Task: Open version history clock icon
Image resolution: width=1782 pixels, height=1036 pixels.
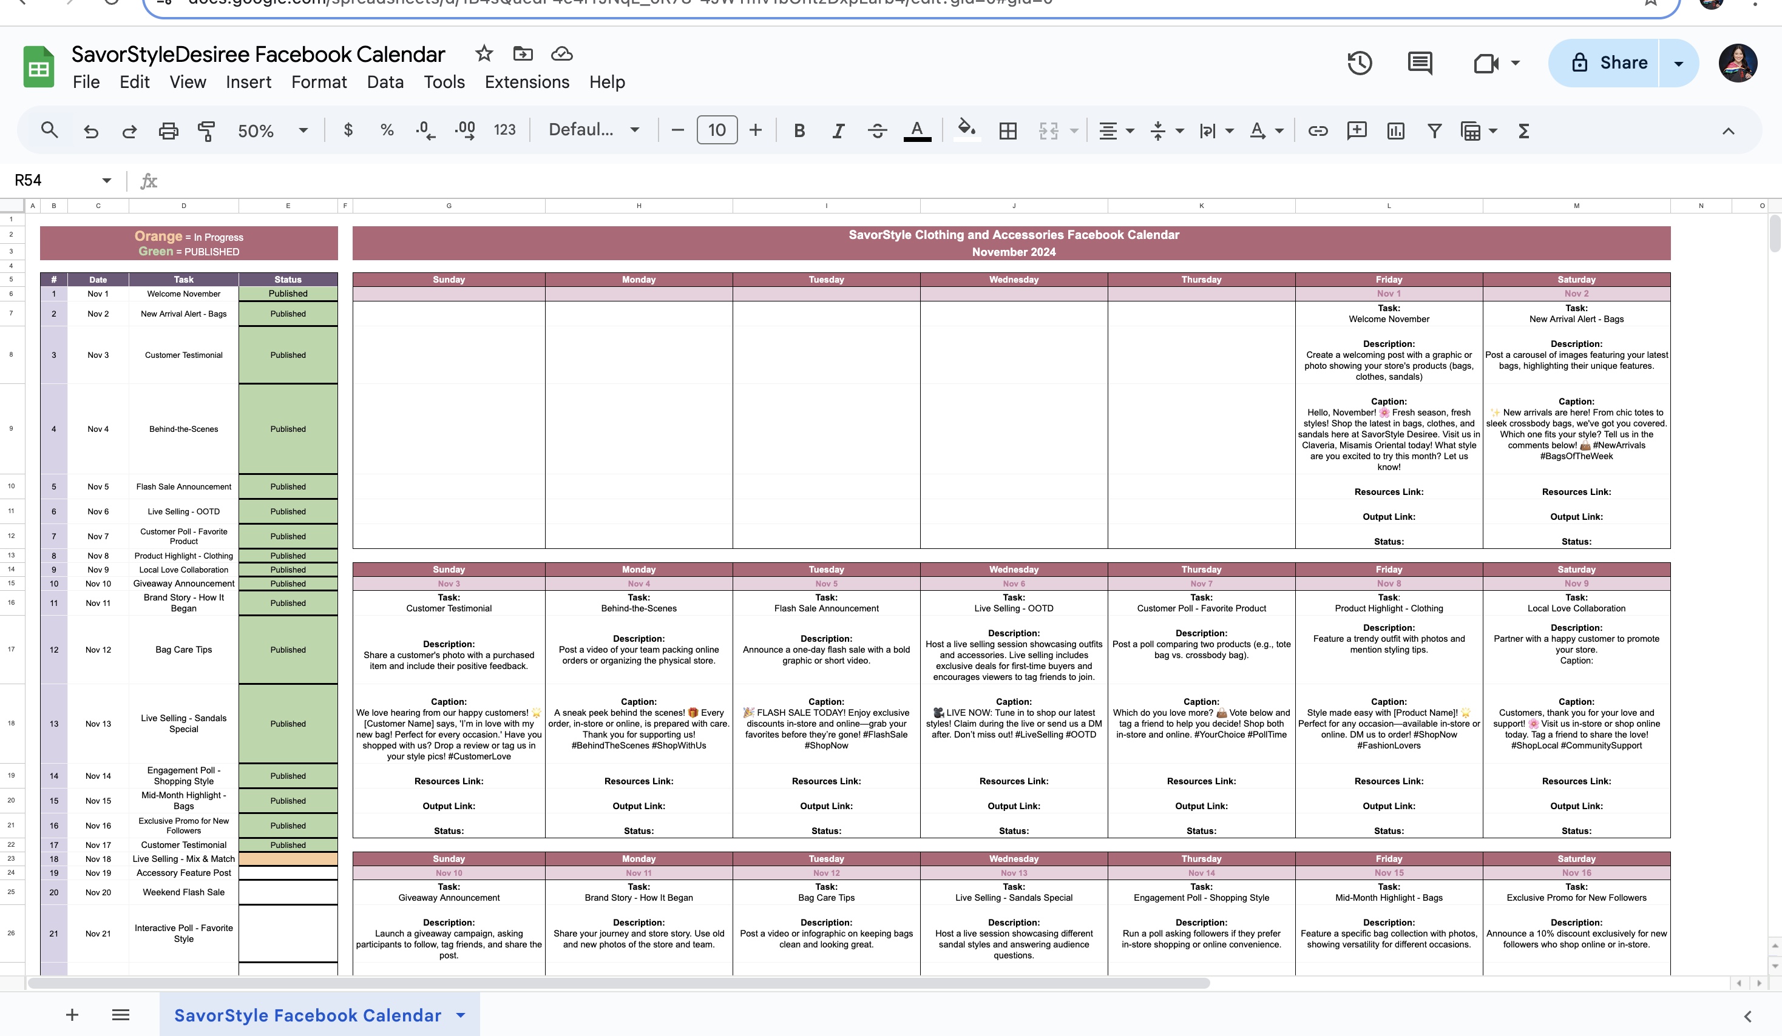Action: [1358, 63]
